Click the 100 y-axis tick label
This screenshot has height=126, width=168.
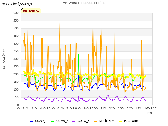tap(16, 90)
